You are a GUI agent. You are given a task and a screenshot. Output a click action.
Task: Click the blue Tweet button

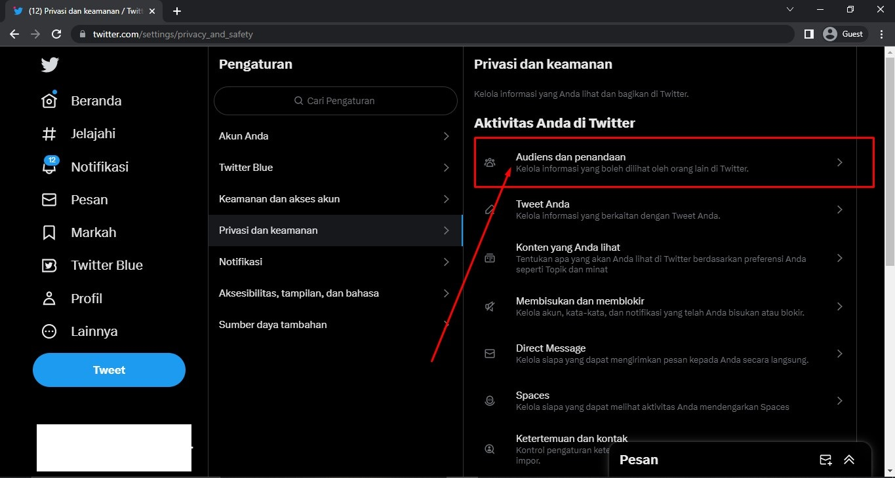(109, 370)
